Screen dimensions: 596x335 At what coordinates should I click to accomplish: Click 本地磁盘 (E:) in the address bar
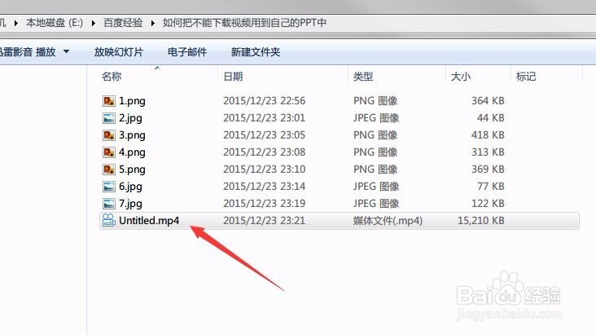[x=55, y=23]
